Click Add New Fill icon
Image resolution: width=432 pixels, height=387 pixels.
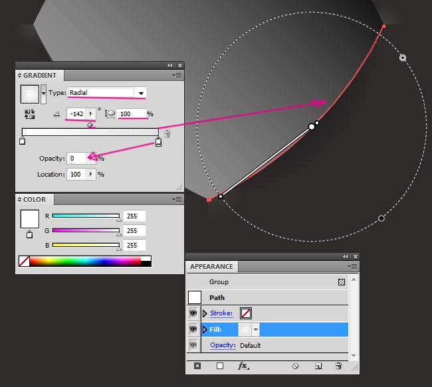pyautogui.click(x=220, y=366)
